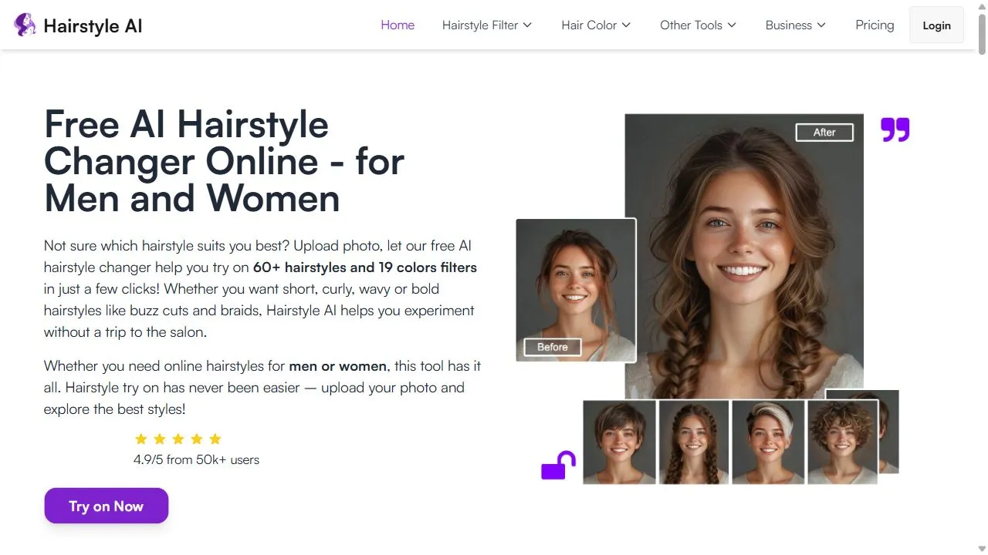Click the second yellow rating star
The height and width of the screenshot is (555, 988).
[159, 439]
